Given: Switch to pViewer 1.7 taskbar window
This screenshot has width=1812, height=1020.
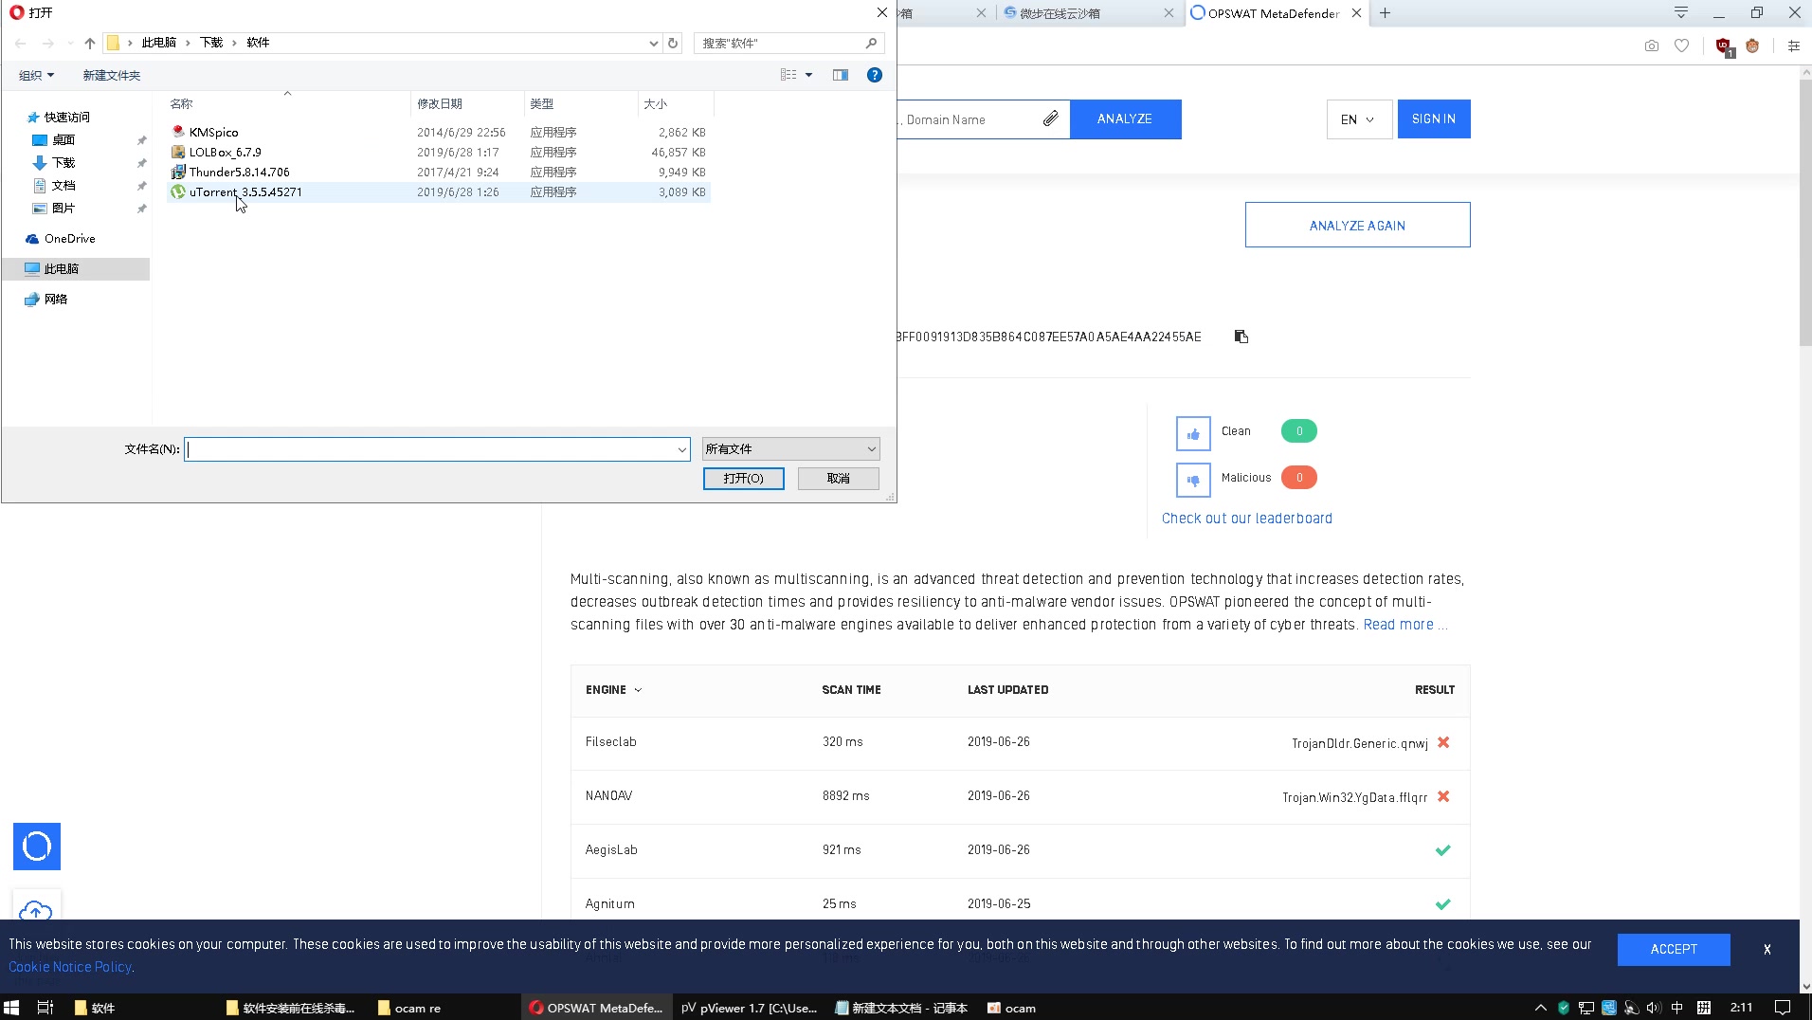Looking at the screenshot, I should pyautogui.click(x=749, y=1008).
